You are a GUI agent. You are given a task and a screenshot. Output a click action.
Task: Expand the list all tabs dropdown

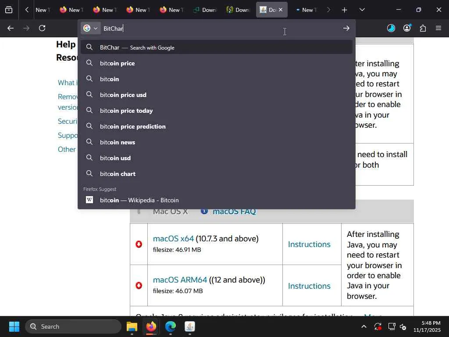pyautogui.click(x=362, y=10)
